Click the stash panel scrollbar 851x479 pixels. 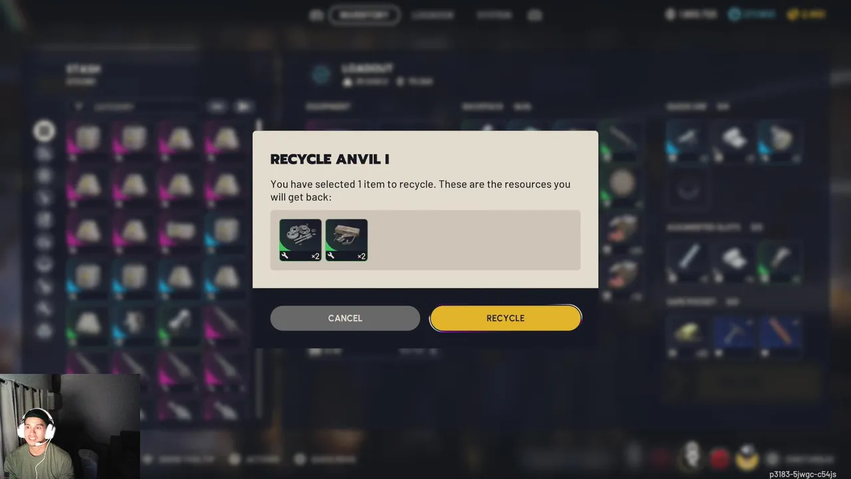[259, 266]
